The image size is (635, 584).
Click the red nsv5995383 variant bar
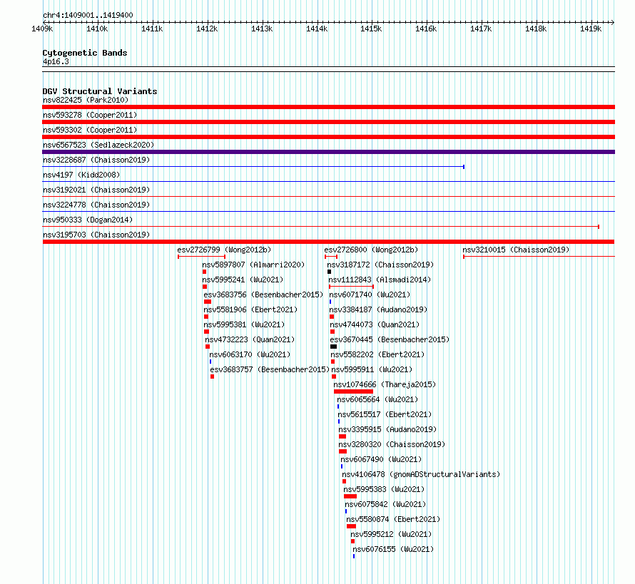tap(350, 496)
